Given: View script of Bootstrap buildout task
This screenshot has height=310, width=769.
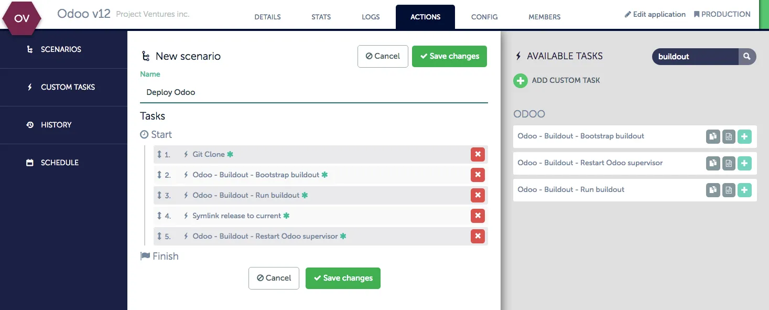Looking at the screenshot, I should (729, 136).
